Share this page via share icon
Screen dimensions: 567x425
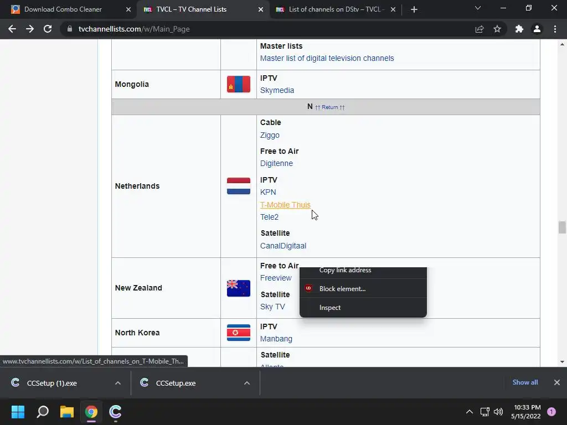point(479,29)
